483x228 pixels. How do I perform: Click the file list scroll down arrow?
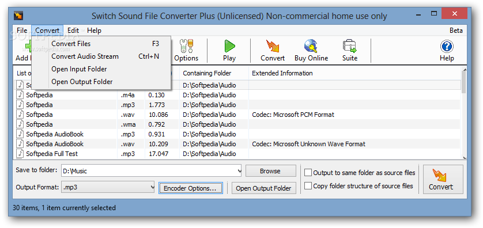tap(465, 157)
